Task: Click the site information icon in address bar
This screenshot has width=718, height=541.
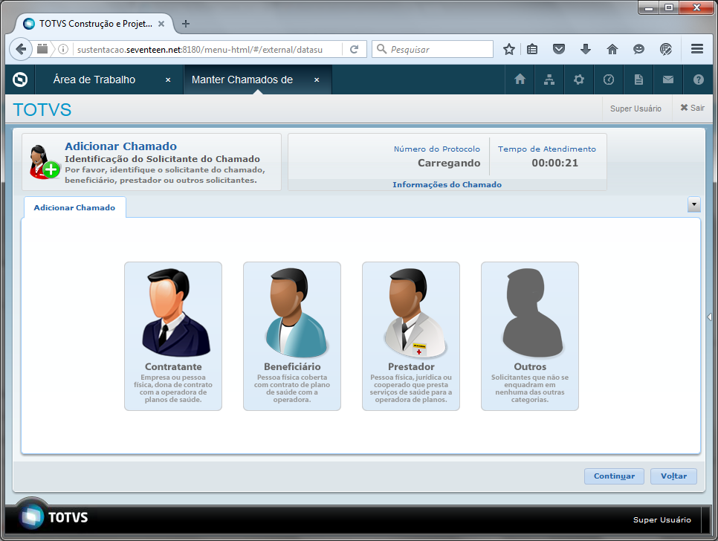Action: tap(63, 49)
